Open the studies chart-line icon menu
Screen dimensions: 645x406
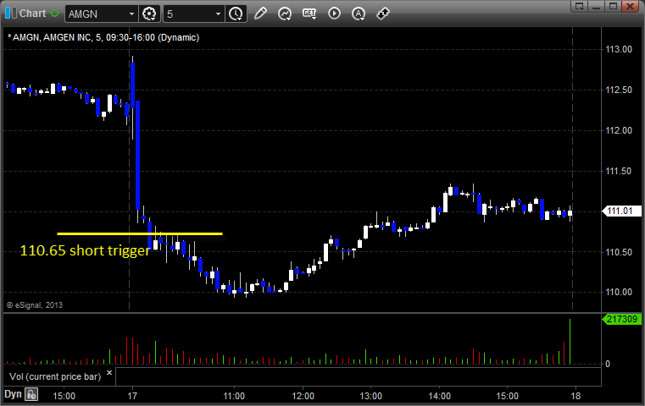click(x=284, y=14)
